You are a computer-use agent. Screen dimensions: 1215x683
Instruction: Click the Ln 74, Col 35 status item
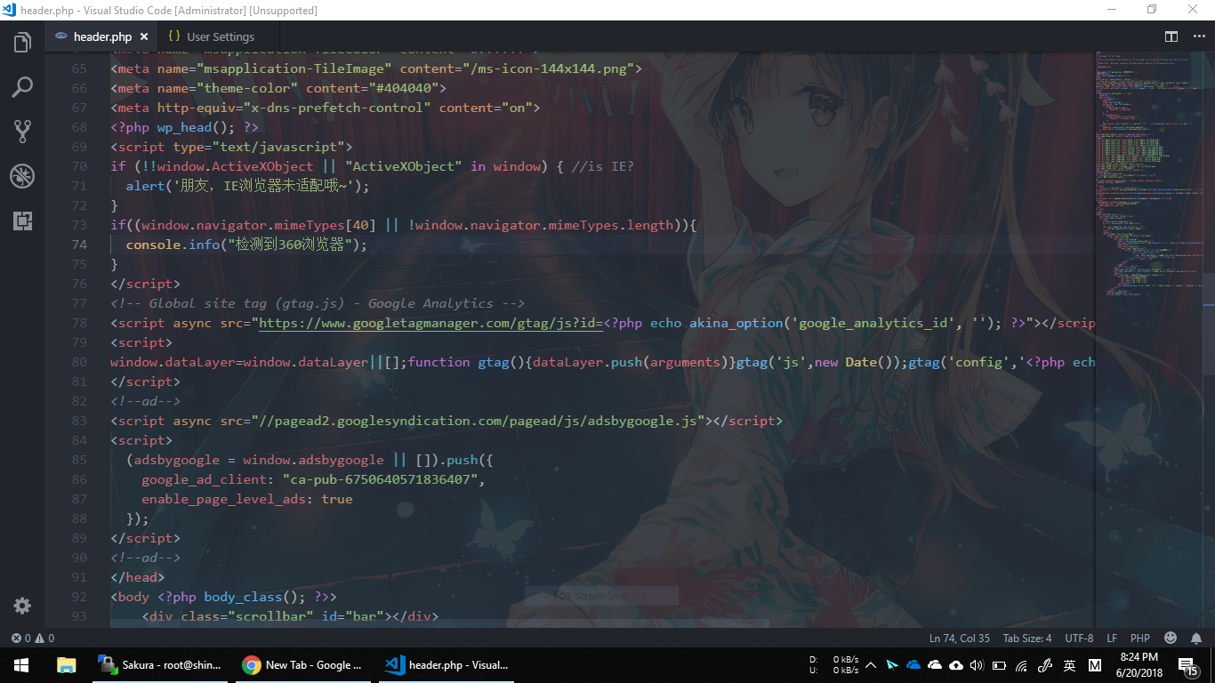point(960,638)
